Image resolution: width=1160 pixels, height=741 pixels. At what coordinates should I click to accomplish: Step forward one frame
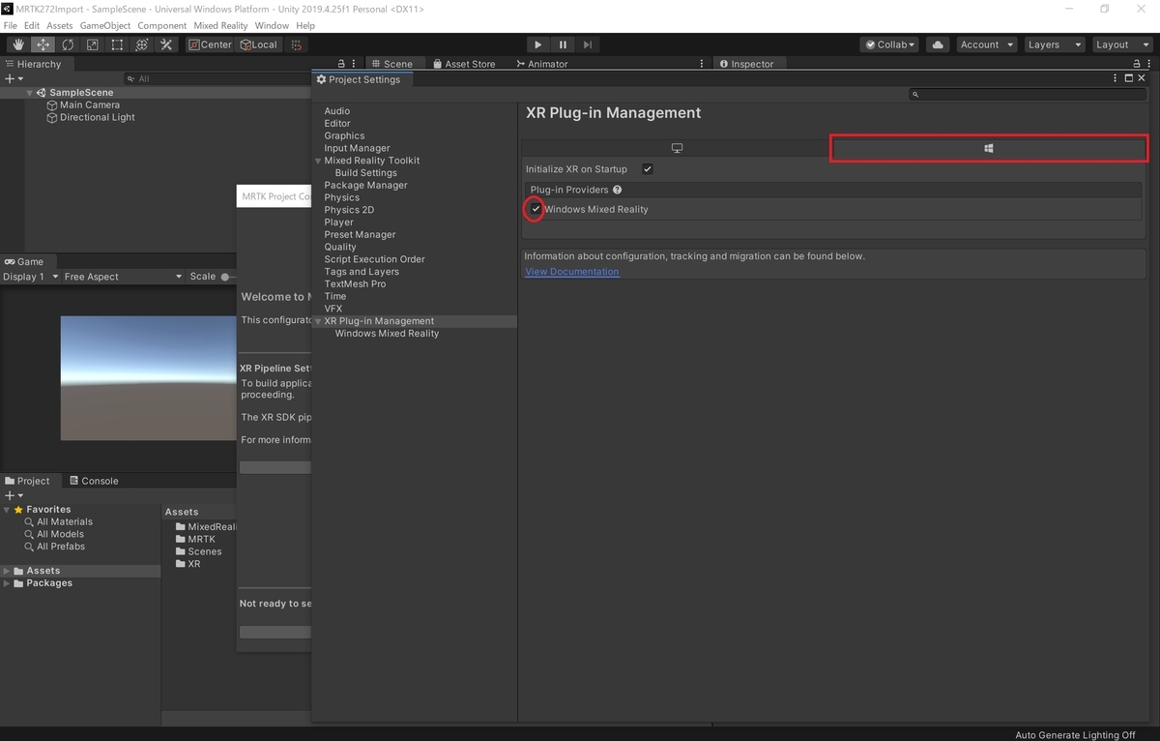pyautogui.click(x=588, y=44)
